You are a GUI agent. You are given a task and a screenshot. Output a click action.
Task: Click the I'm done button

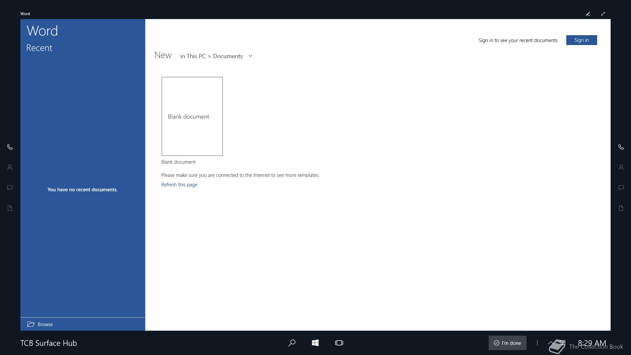[507, 343]
